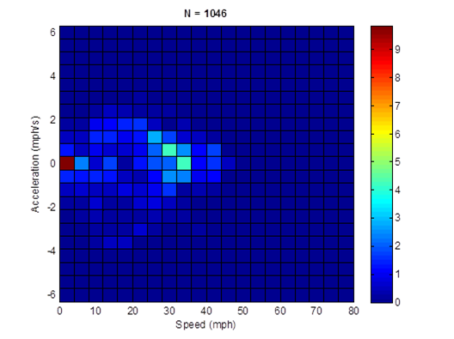
Task: Click the plot title "N = 1046"
Action: point(206,14)
